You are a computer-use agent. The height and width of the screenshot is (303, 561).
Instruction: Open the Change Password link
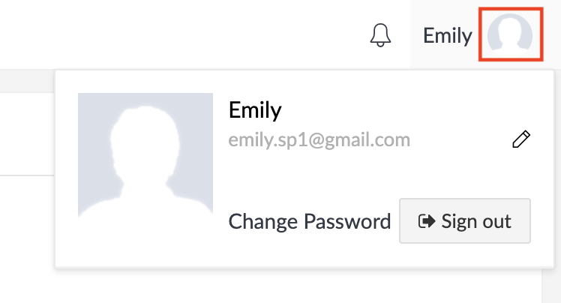(x=310, y=221)
